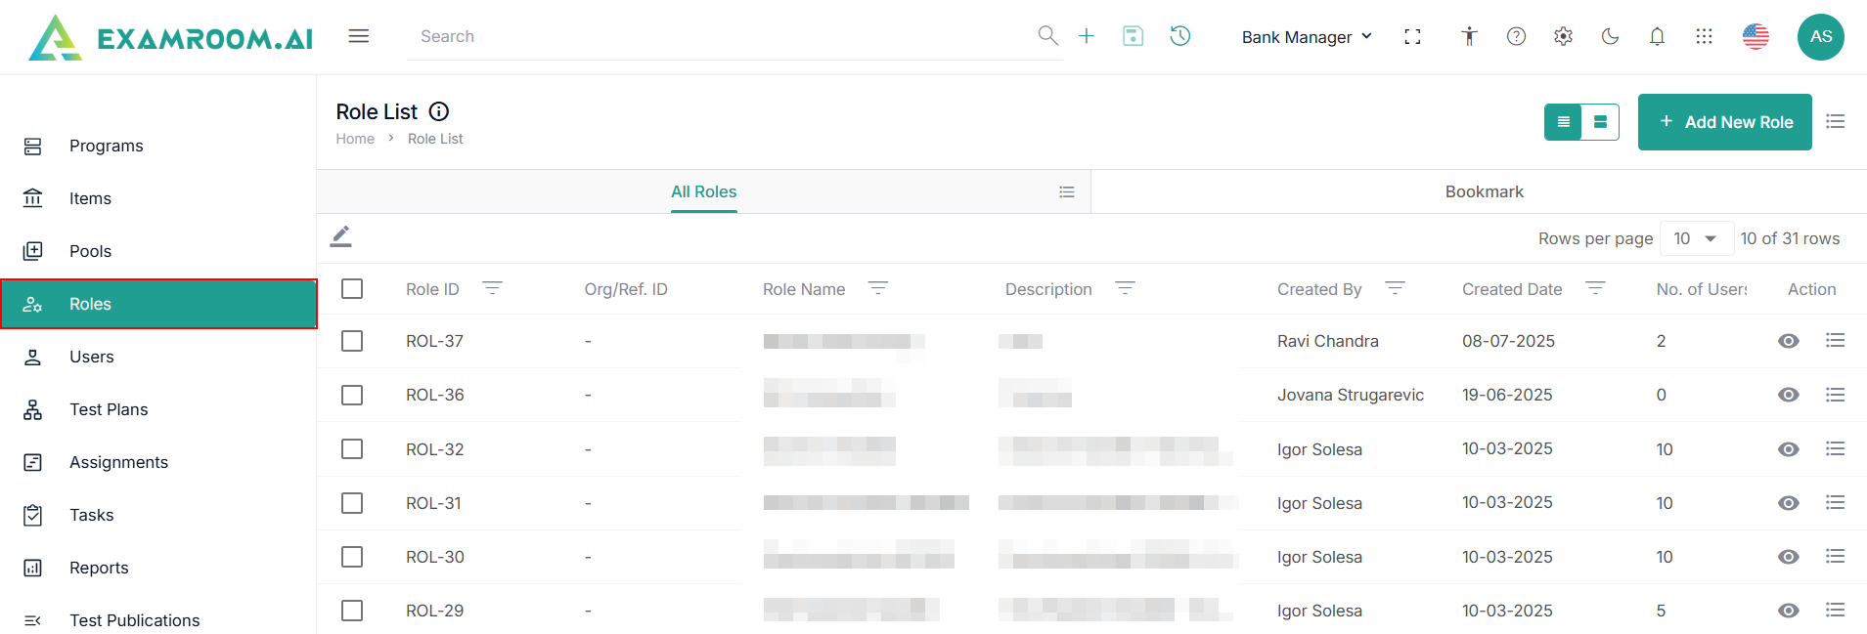This screenshot has height=634, width=1867.
Task: Open action menu for ROL-29
Action: 1835,610
